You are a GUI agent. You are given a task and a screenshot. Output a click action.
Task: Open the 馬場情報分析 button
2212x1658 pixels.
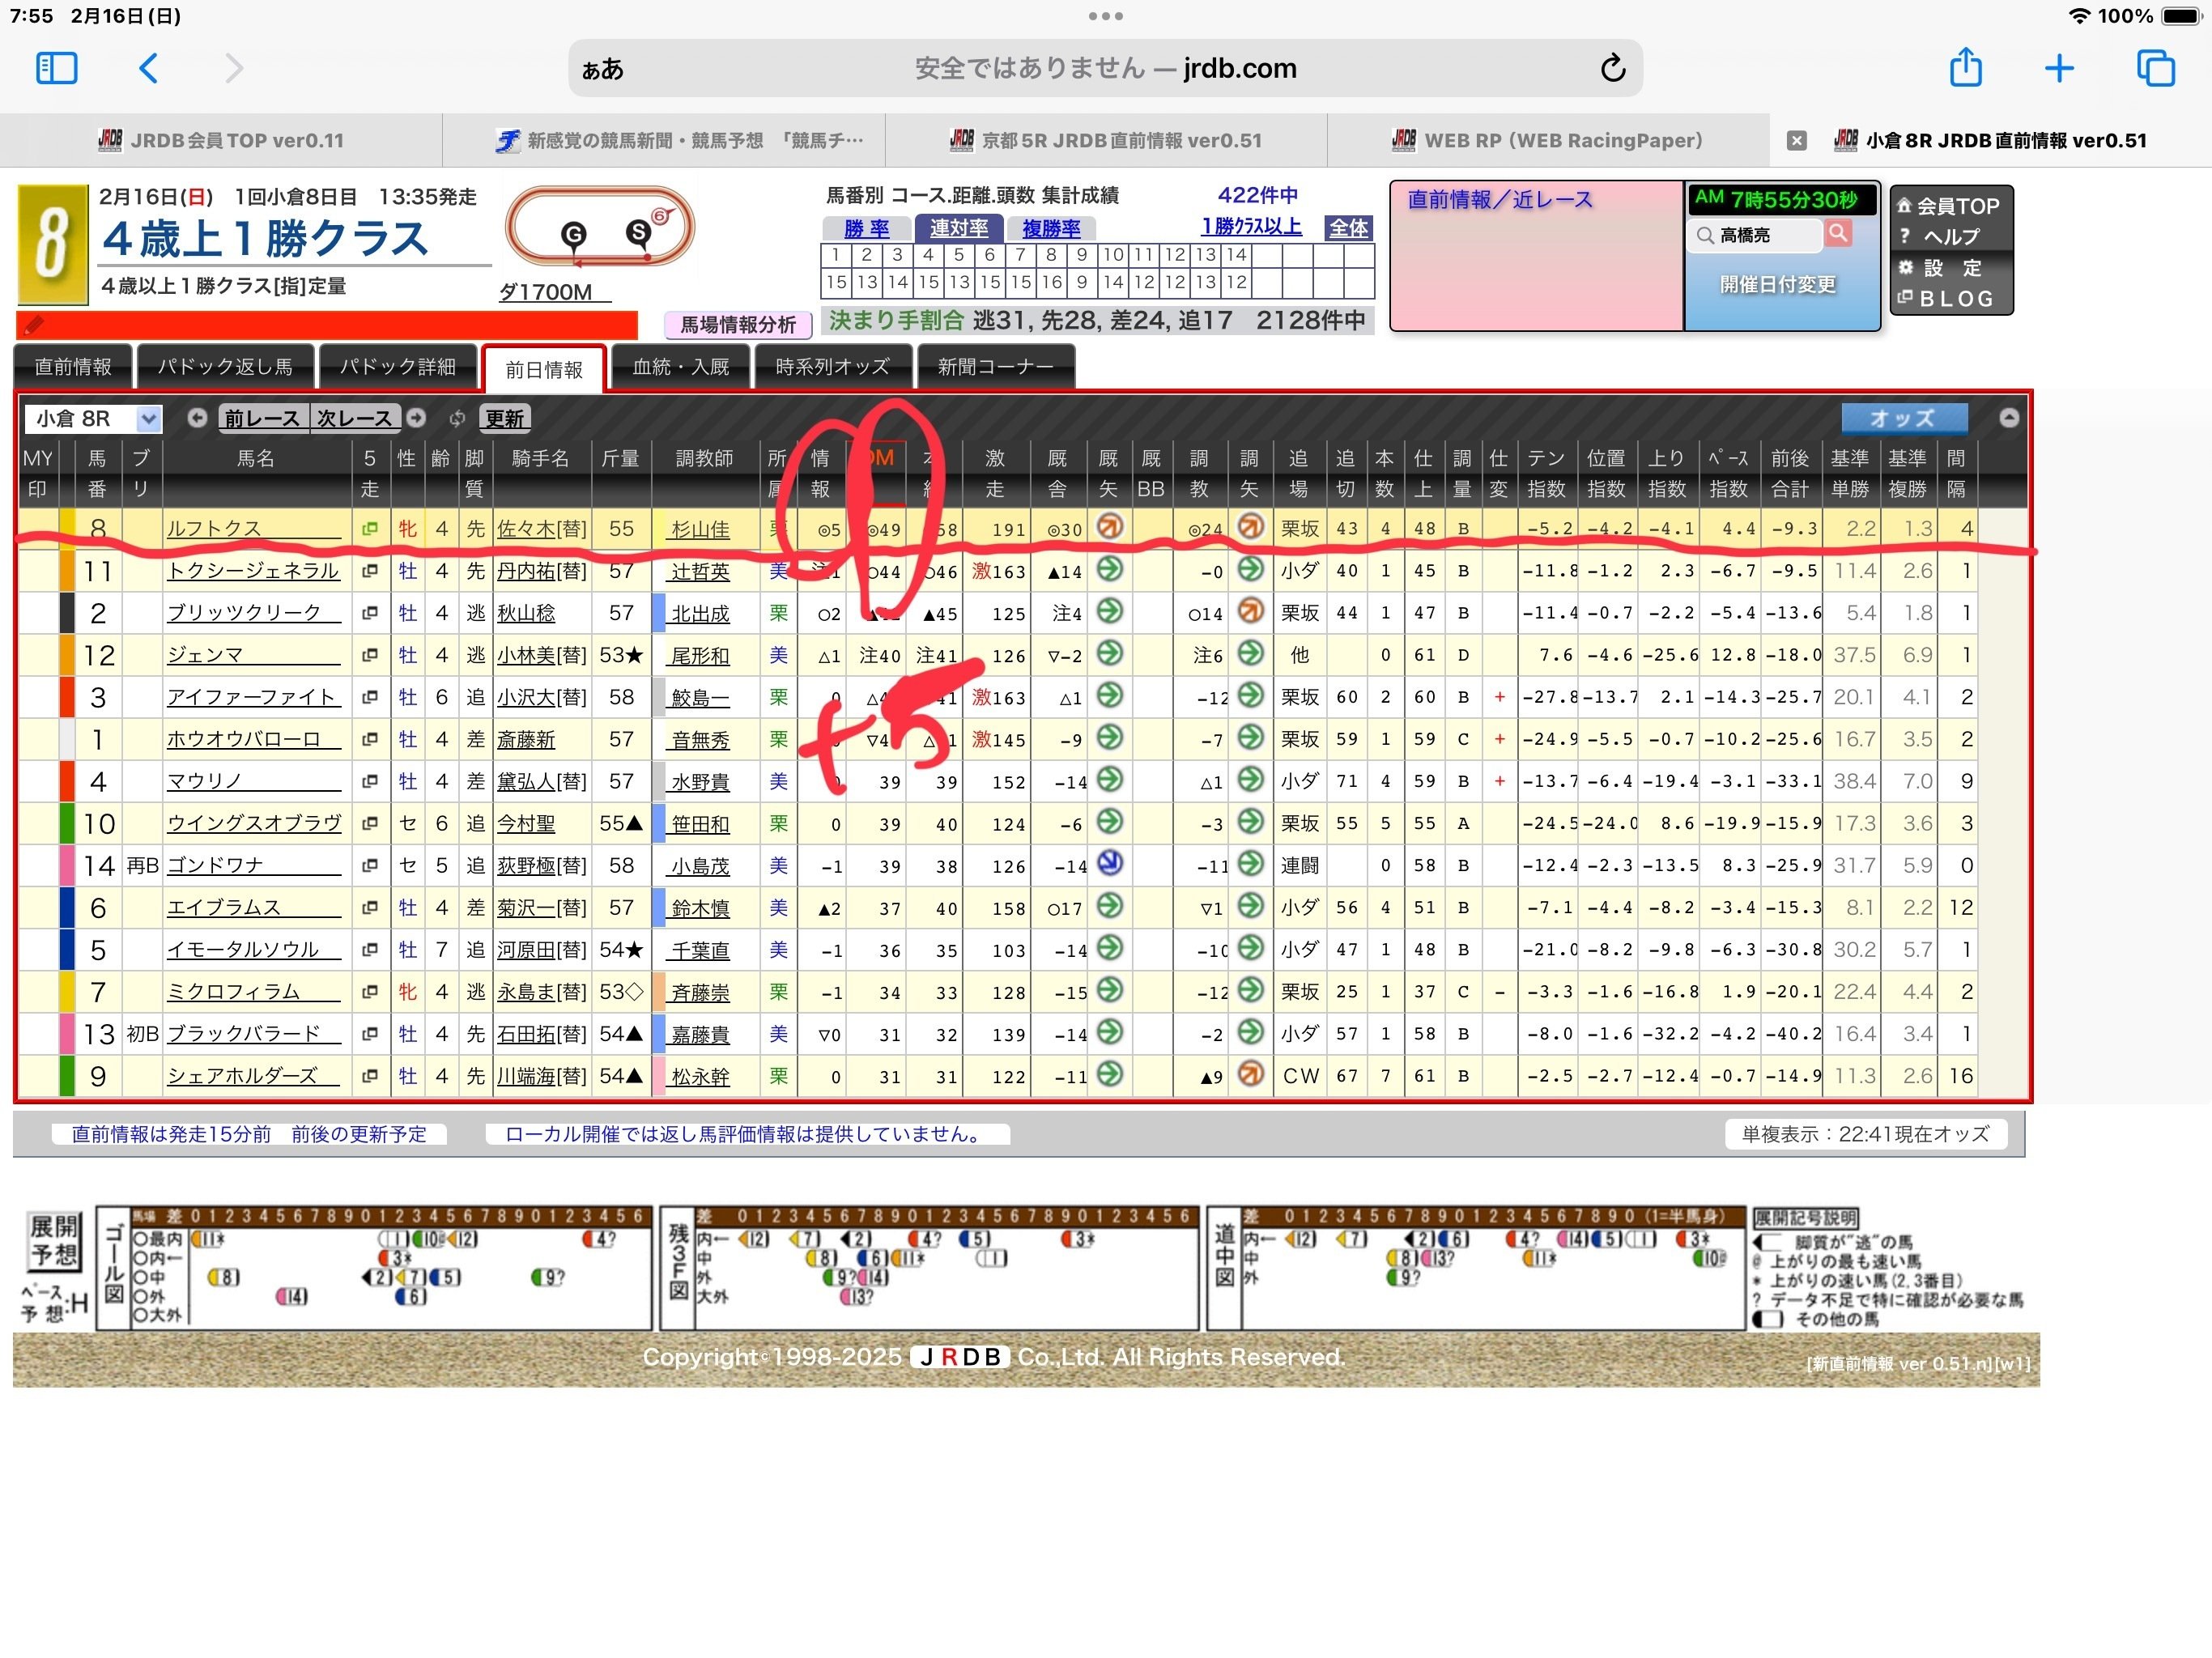[738, 324]
